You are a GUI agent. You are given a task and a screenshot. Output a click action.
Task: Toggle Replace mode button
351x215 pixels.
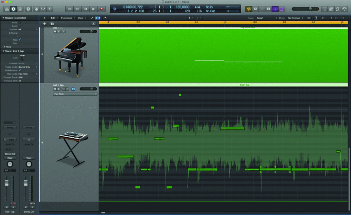pos(255,9)
